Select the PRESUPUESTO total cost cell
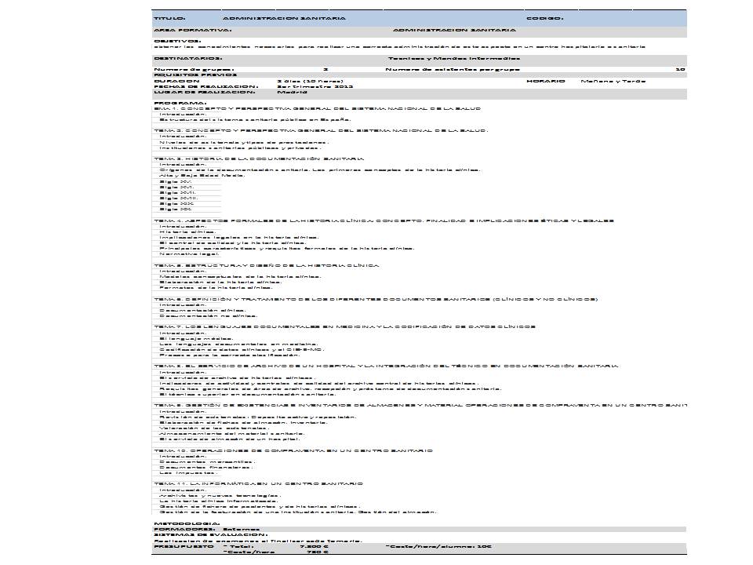Image resolution: width=753 pixels, height=565 pixels. click(314, 545)
